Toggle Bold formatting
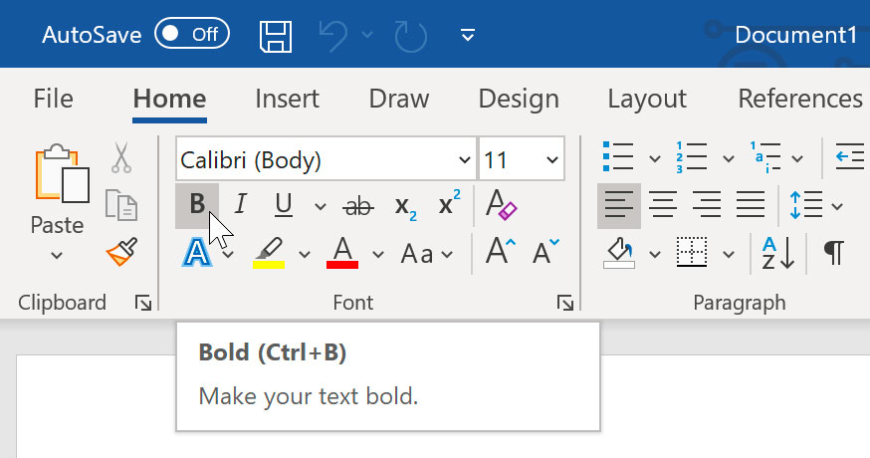Image resolution: width=870 pixels, height=458 pixels. click(197, 205)
